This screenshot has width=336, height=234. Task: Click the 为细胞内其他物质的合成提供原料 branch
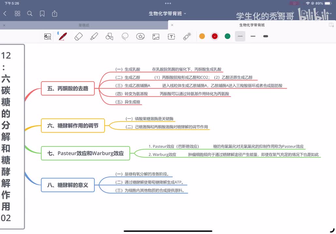point(150,190)
